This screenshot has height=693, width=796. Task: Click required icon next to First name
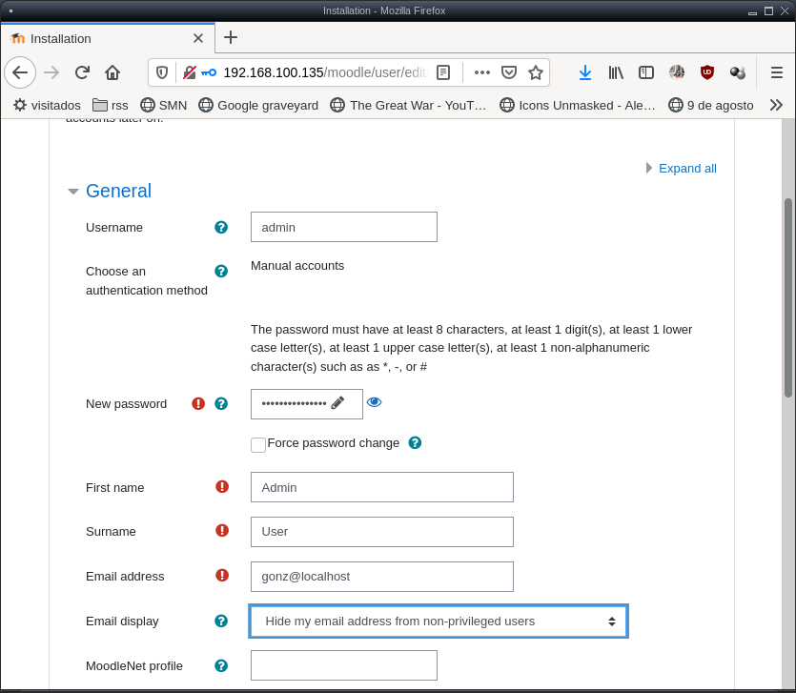[x=222, y=486]
